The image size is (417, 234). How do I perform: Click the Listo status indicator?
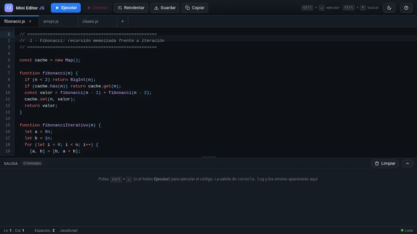(x=407, y=230)
